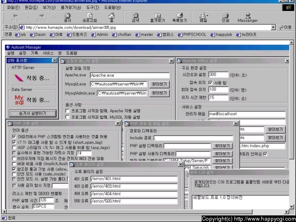Click 찾아보기 for PHP 실행 디렉토리
The width and height of the screenshot is (296, 222).
222,146
